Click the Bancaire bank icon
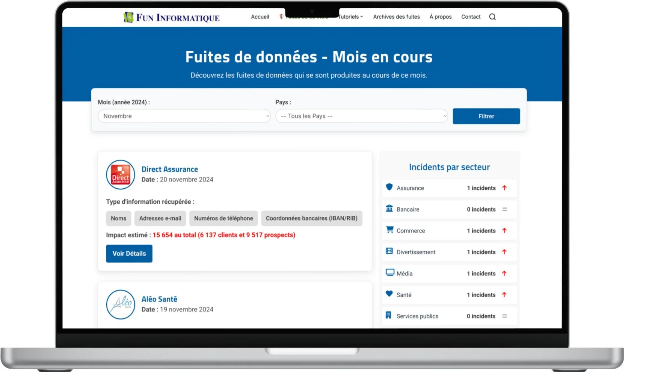 (x=389, y=209)
